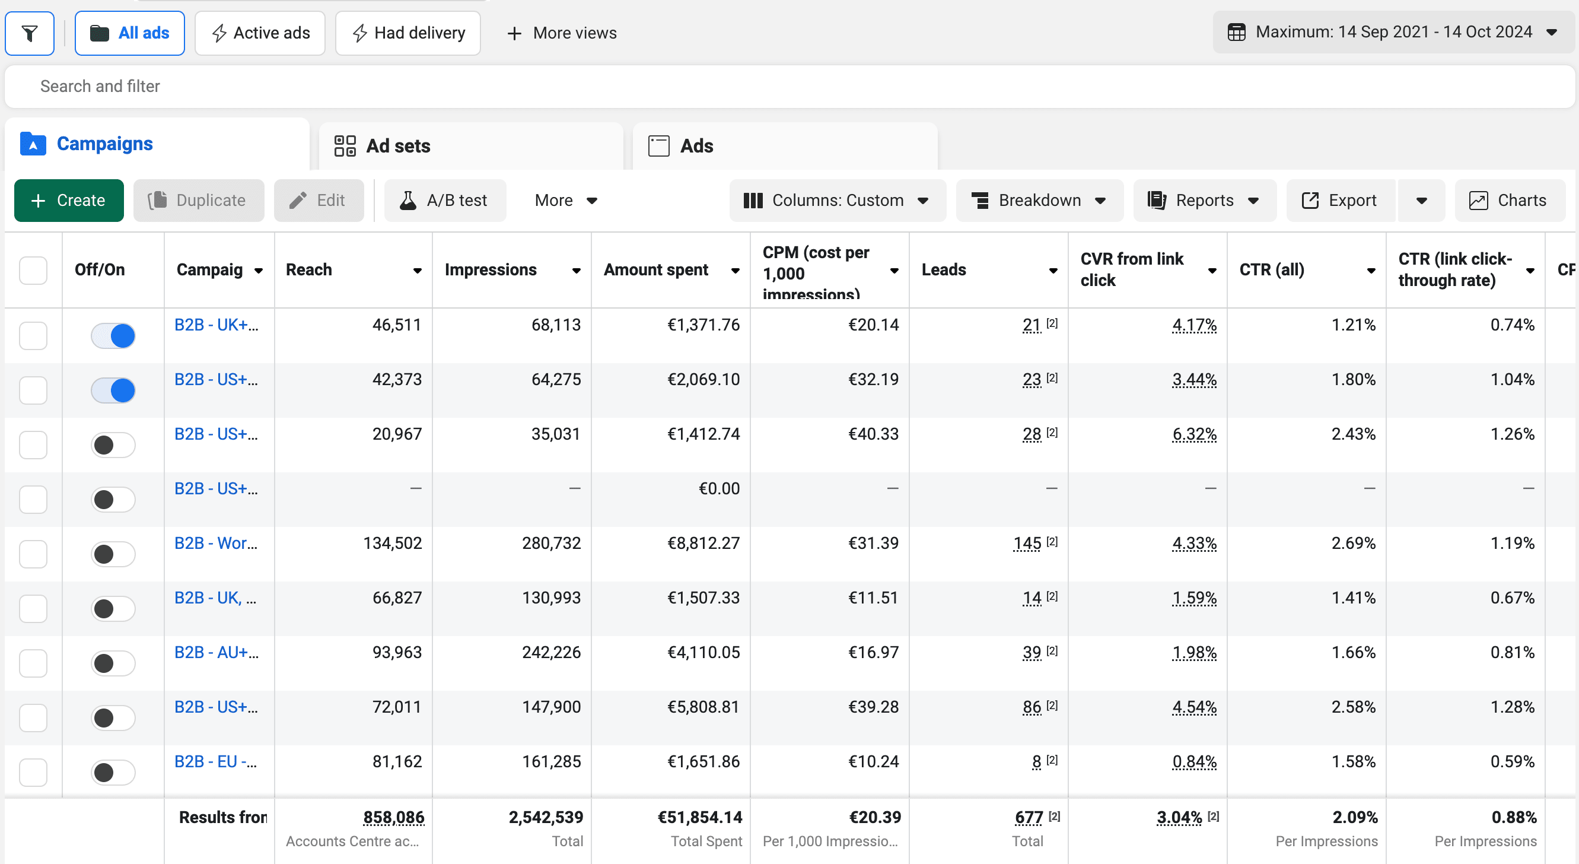Select the Had delivery view
The image size is (1579, 864).
coord(408,33)
